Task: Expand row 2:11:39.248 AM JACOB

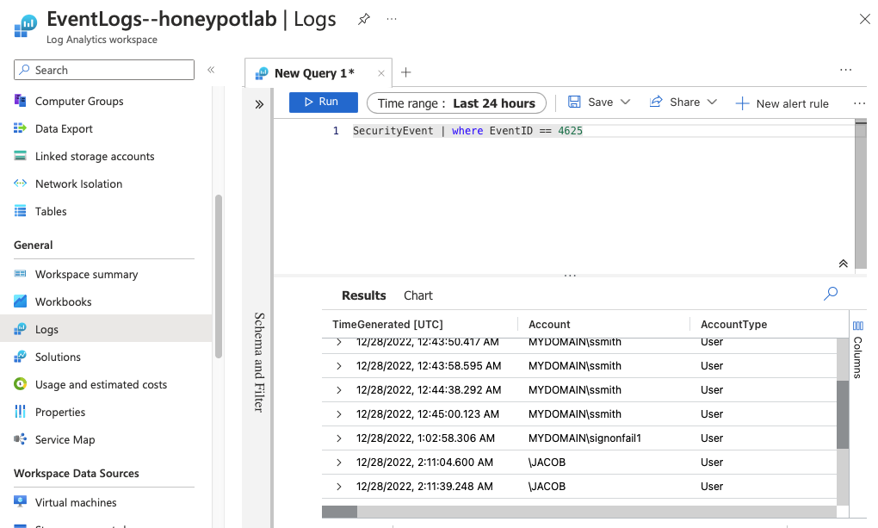Action: pos(339,486)
